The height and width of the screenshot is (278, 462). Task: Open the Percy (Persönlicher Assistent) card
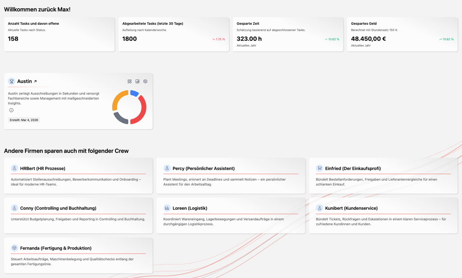pos(231,176)
